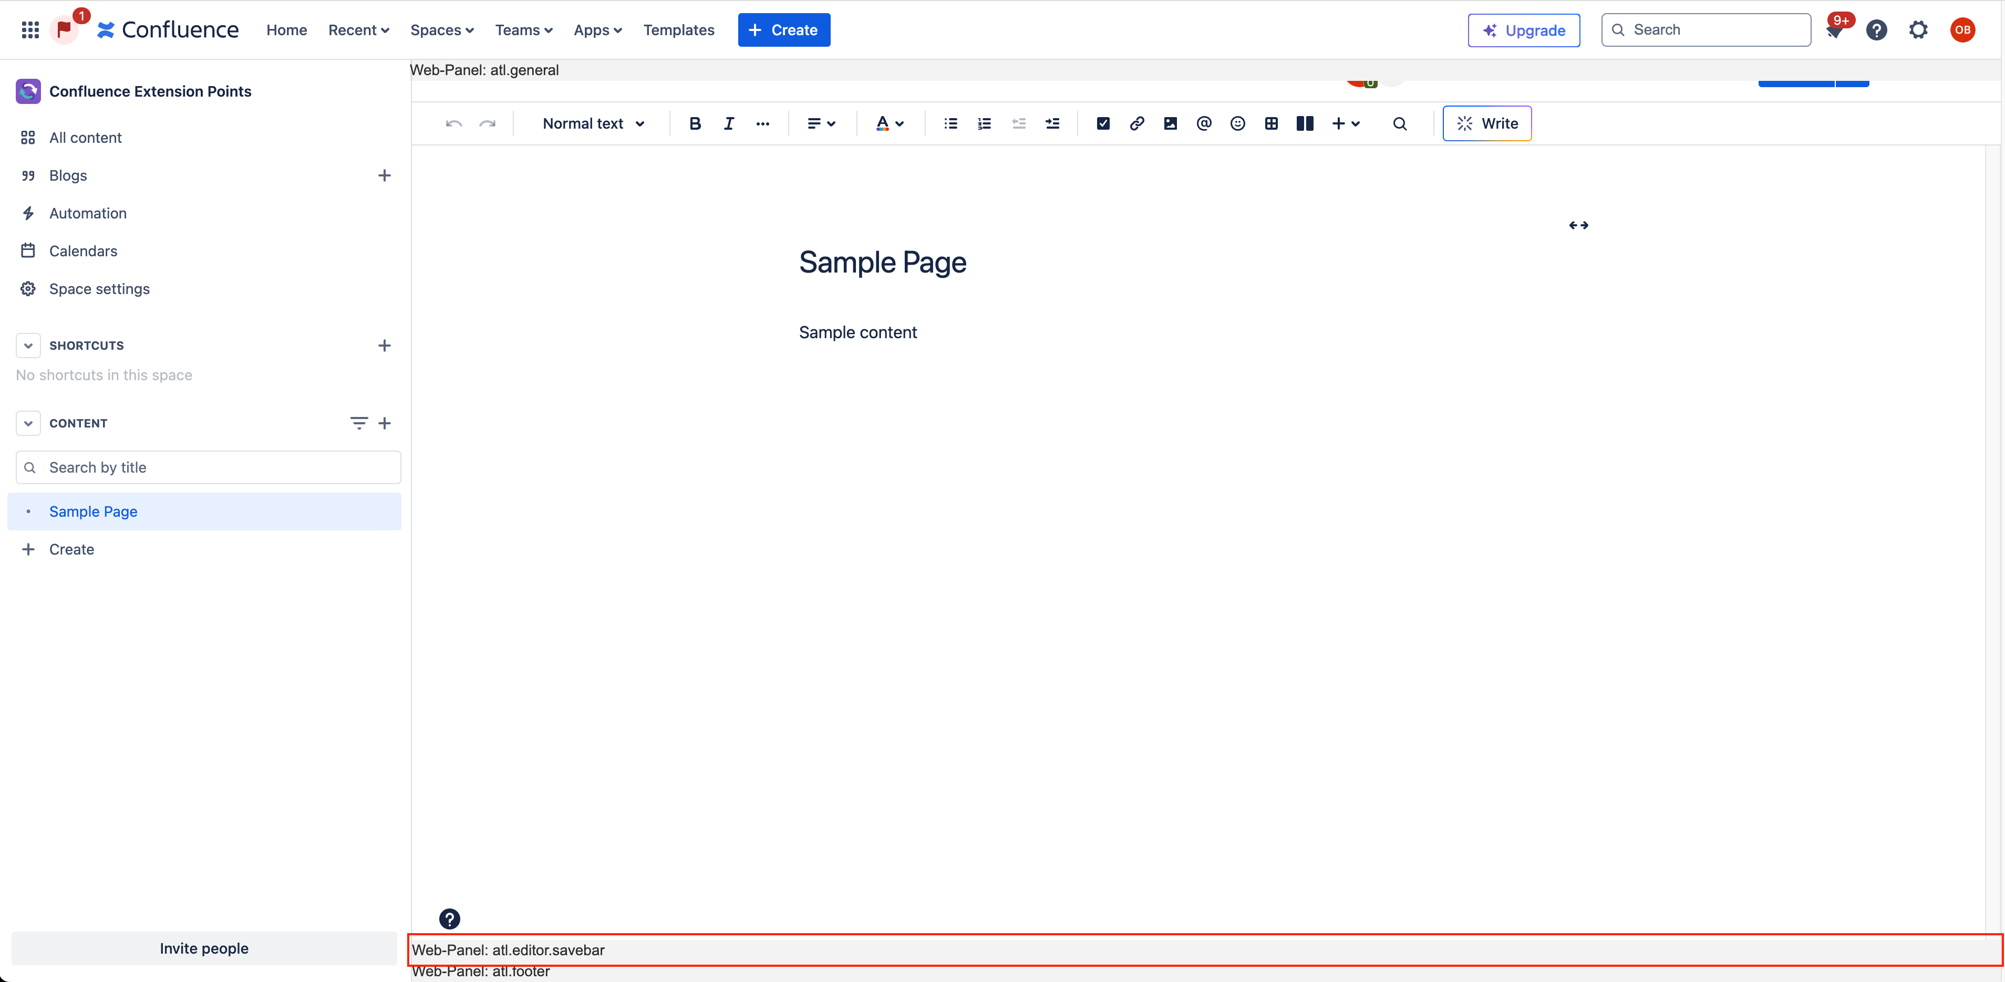Open the Spaces menu
The width and height of the screenshot is (2005, 982).
pos(442,29)
